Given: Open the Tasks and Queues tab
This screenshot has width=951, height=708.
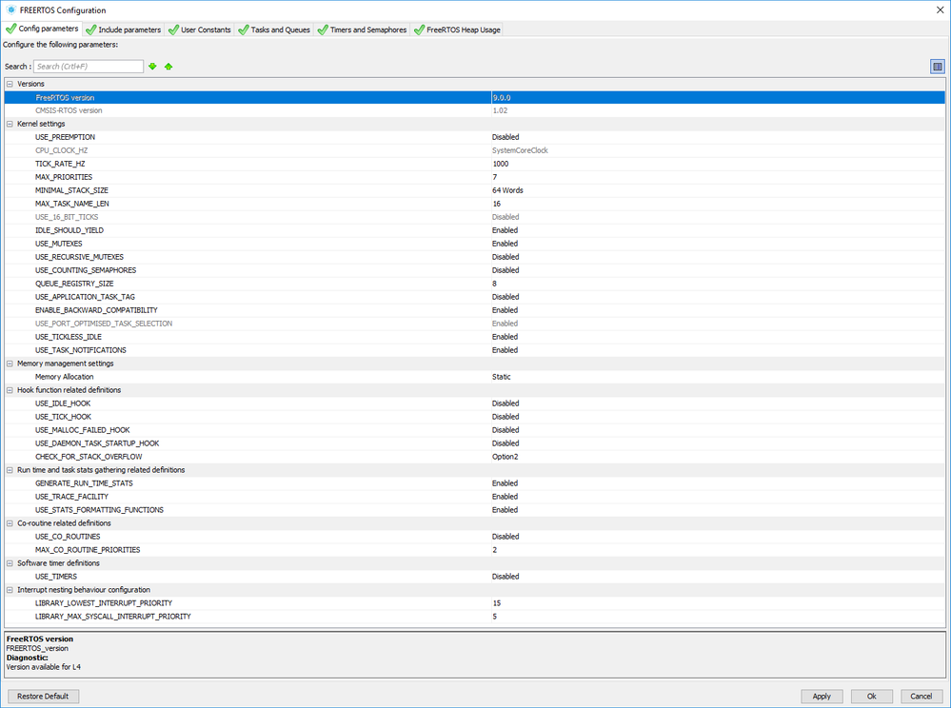Looking at the screenshot, I should (274, 29).
